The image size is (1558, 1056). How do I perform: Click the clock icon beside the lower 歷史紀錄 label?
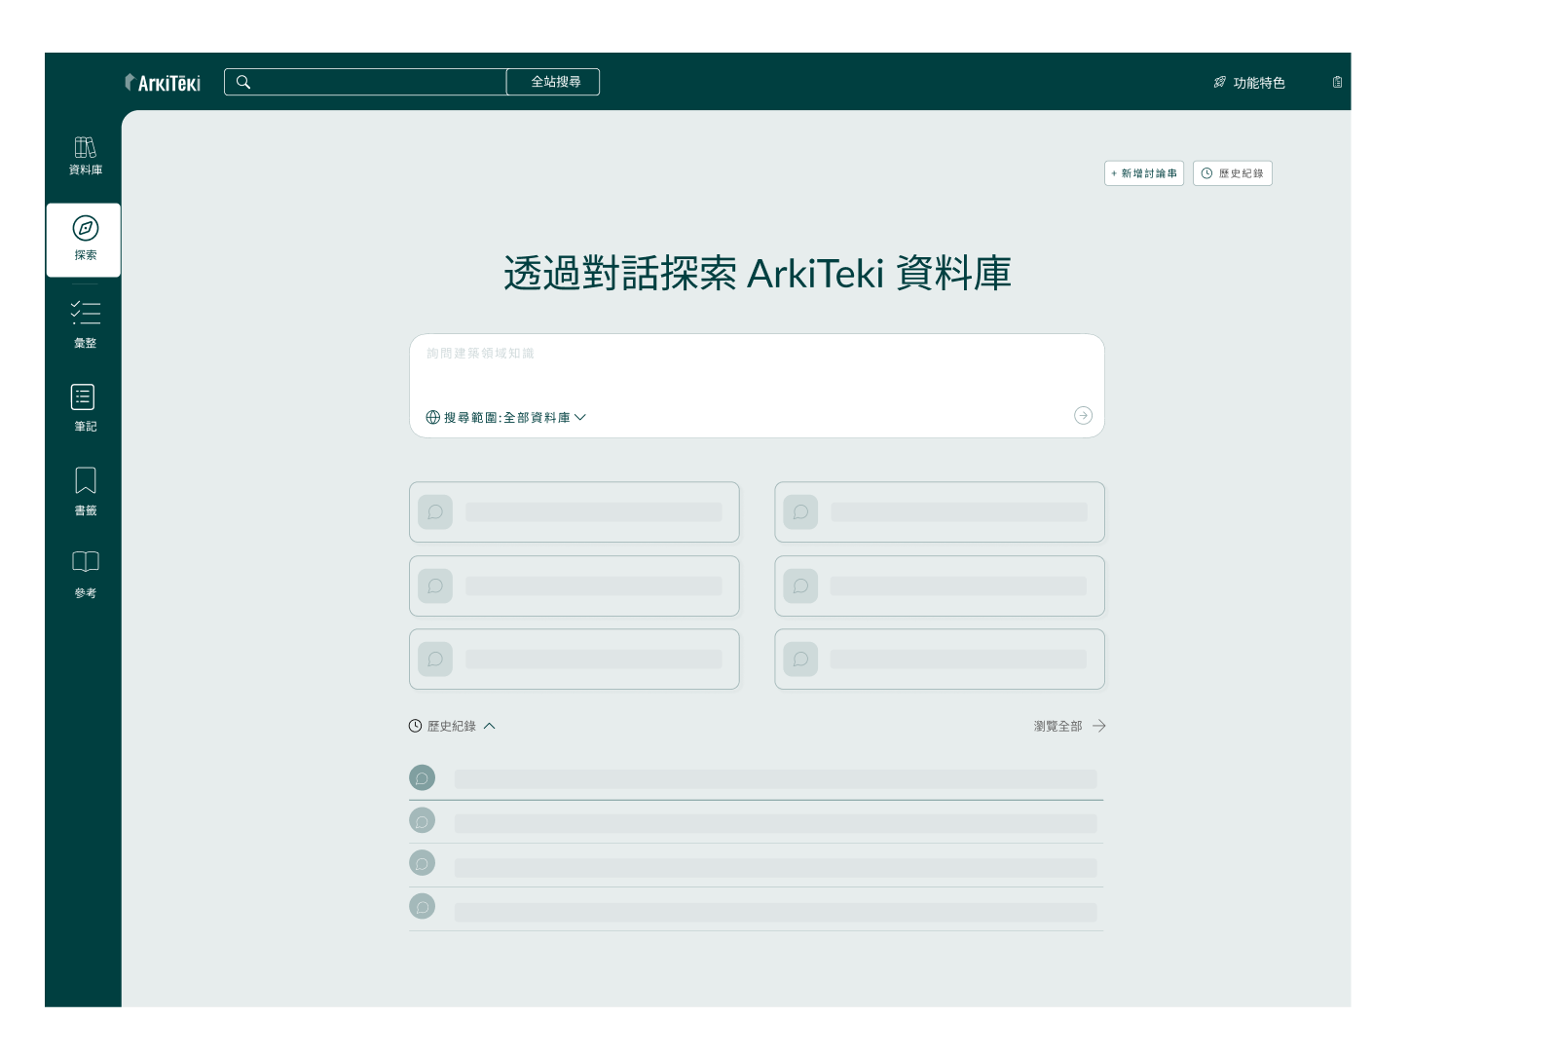coord(415,726)
